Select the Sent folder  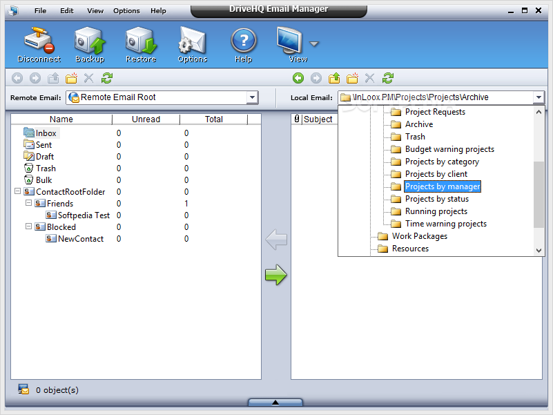click(43, 145)
